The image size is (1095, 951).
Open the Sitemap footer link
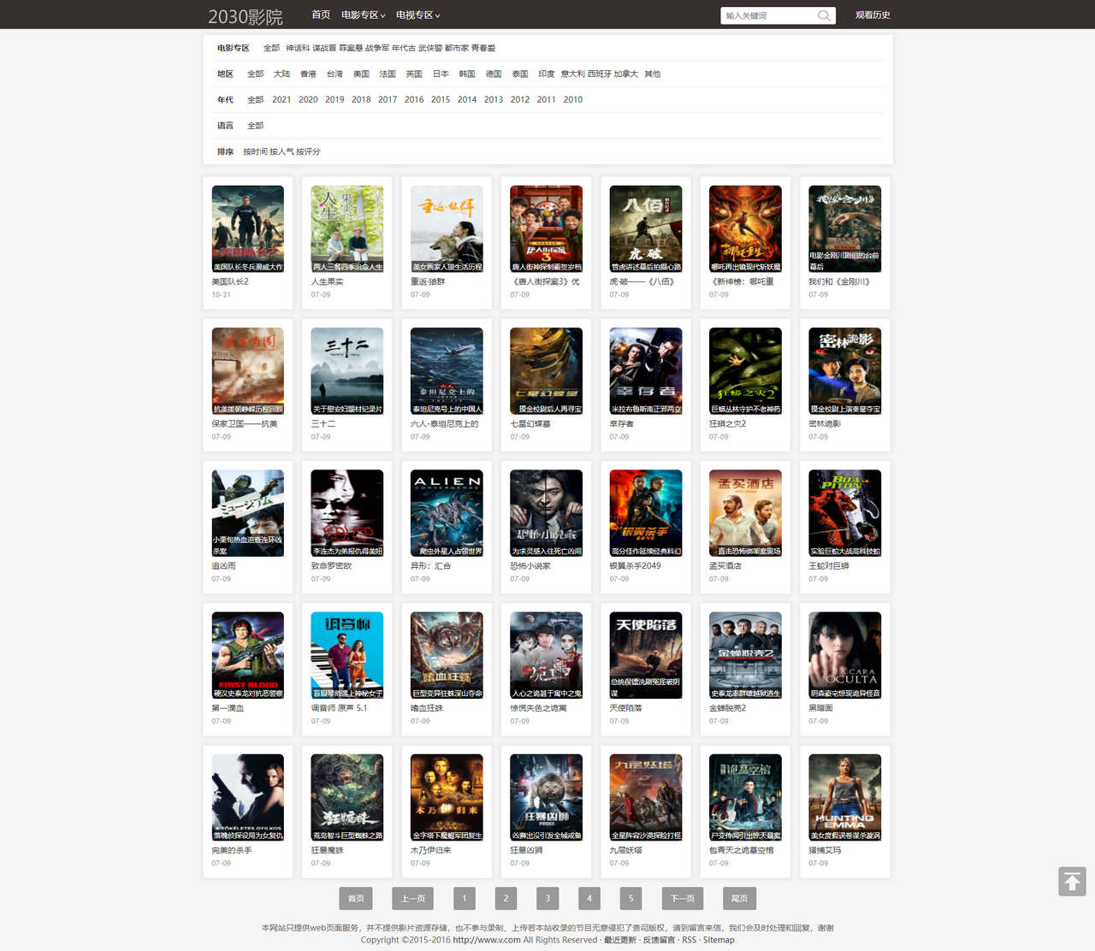(719, 940)
